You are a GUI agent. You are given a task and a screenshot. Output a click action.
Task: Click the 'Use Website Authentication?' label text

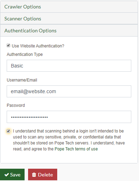point(38,46)
